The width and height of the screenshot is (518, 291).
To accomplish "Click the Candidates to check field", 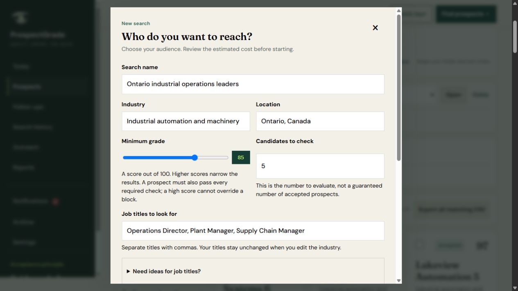I will coord(320,166).
